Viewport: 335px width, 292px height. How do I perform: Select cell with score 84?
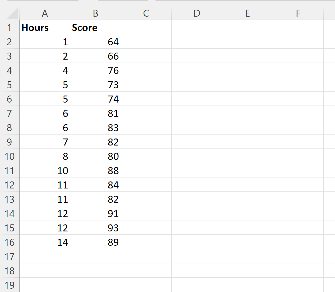coord(96,185)
